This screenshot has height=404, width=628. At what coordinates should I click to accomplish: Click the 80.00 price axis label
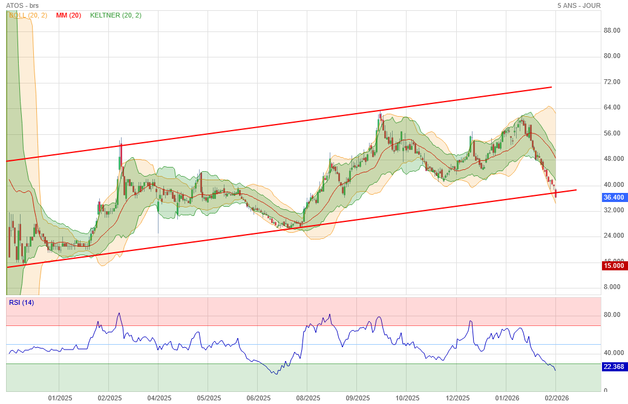point(612,56)
